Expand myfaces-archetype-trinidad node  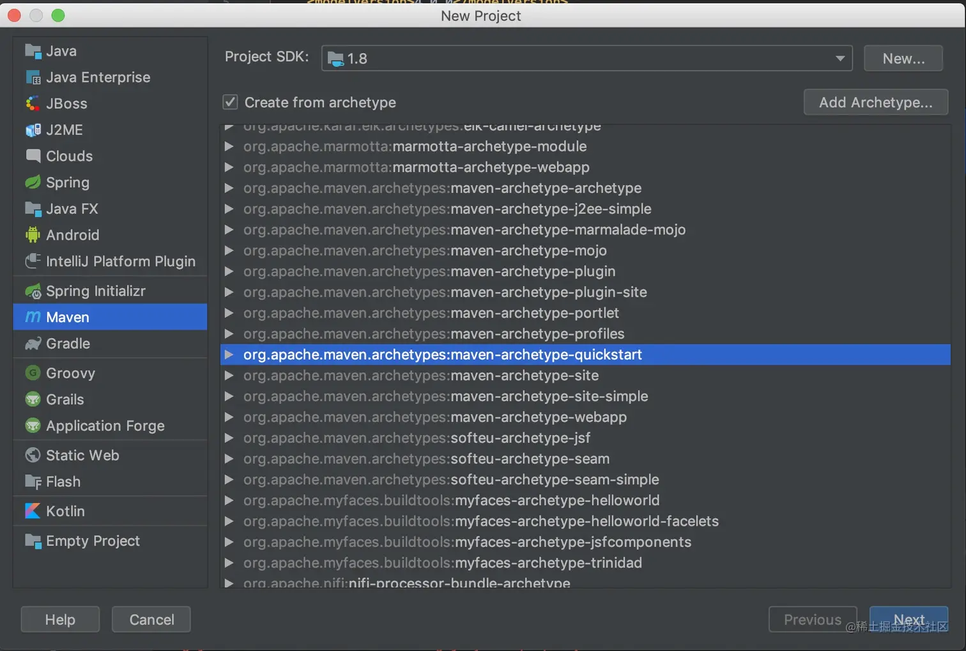pos(229,563)
